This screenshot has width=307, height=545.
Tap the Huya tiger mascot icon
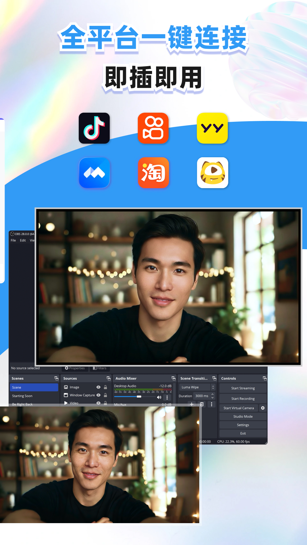pos(212,173)
